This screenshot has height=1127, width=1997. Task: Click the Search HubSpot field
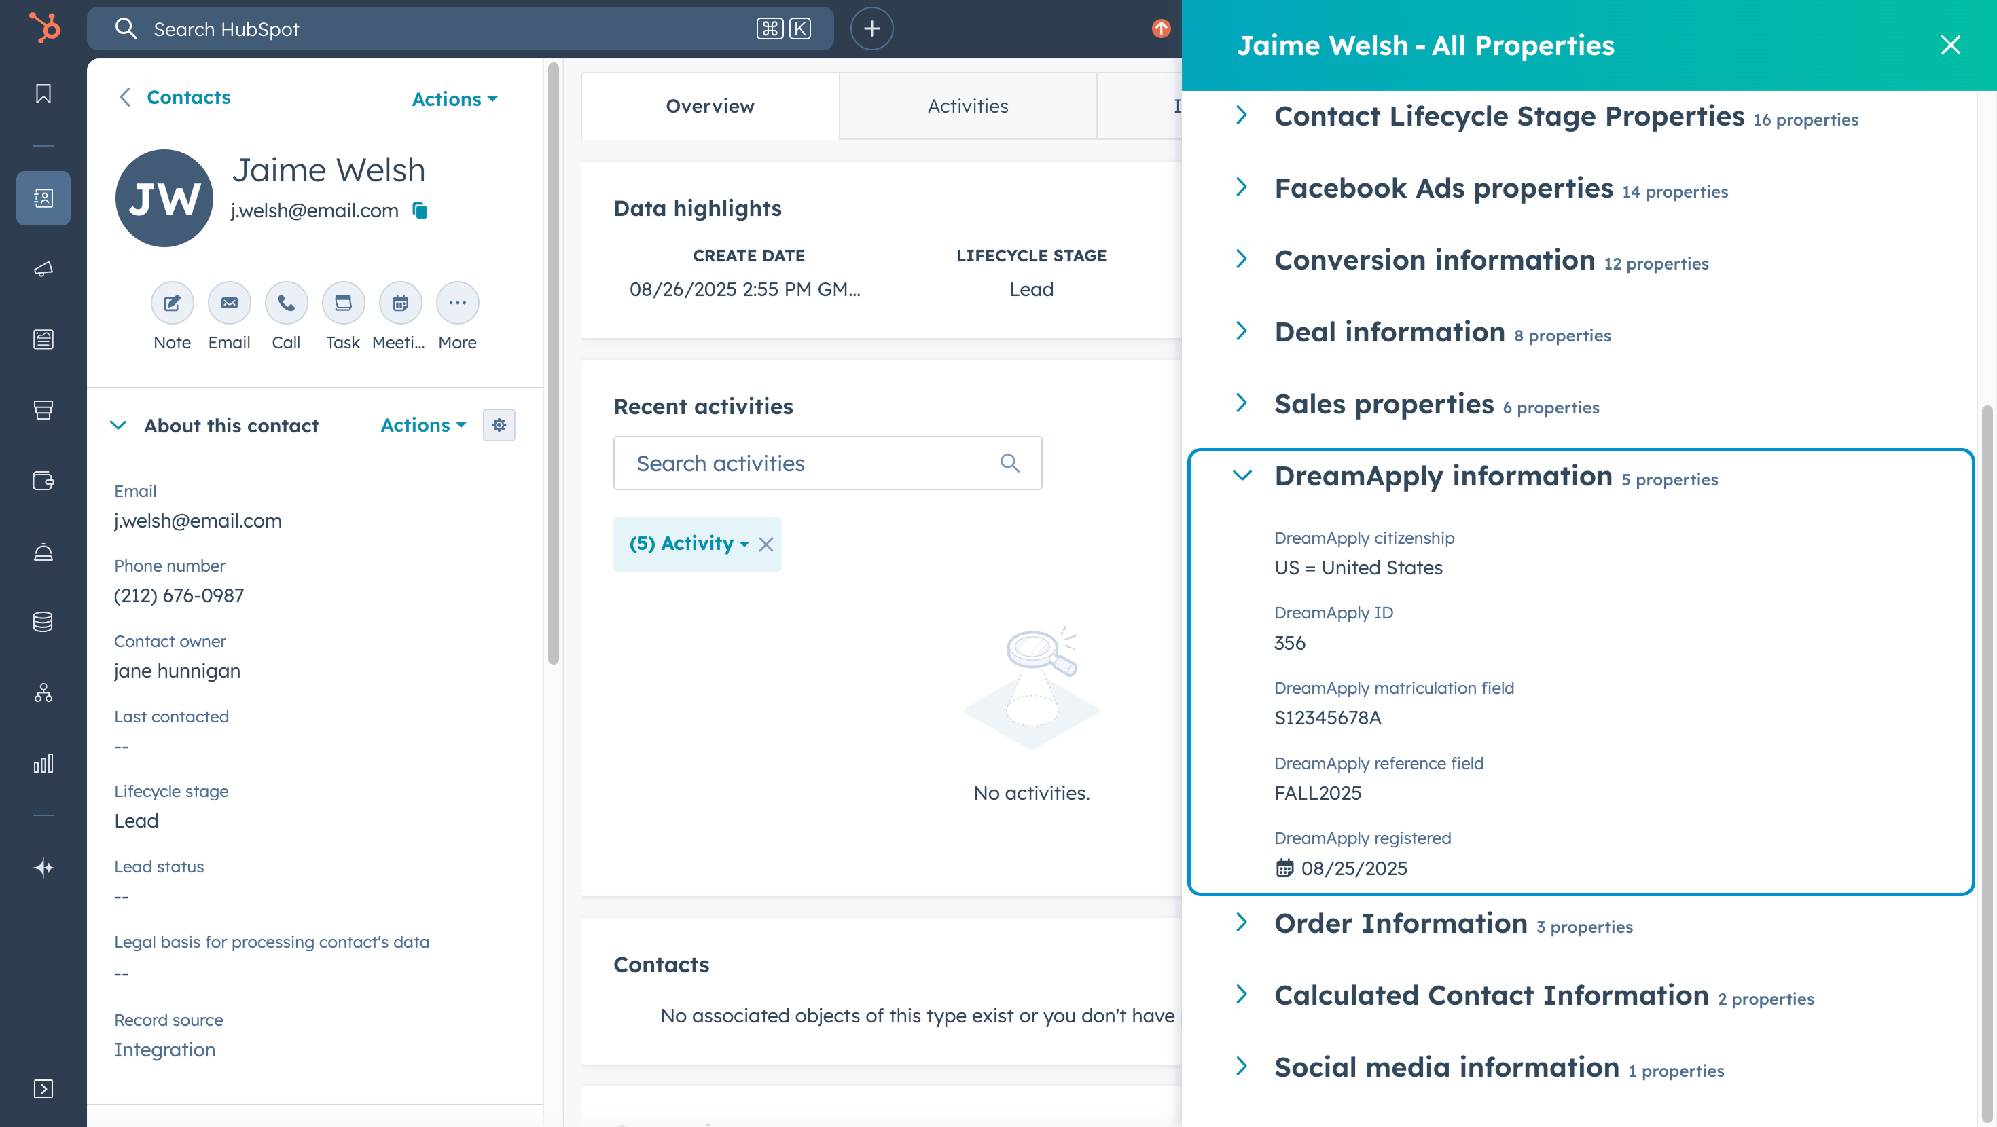point(461,29)
